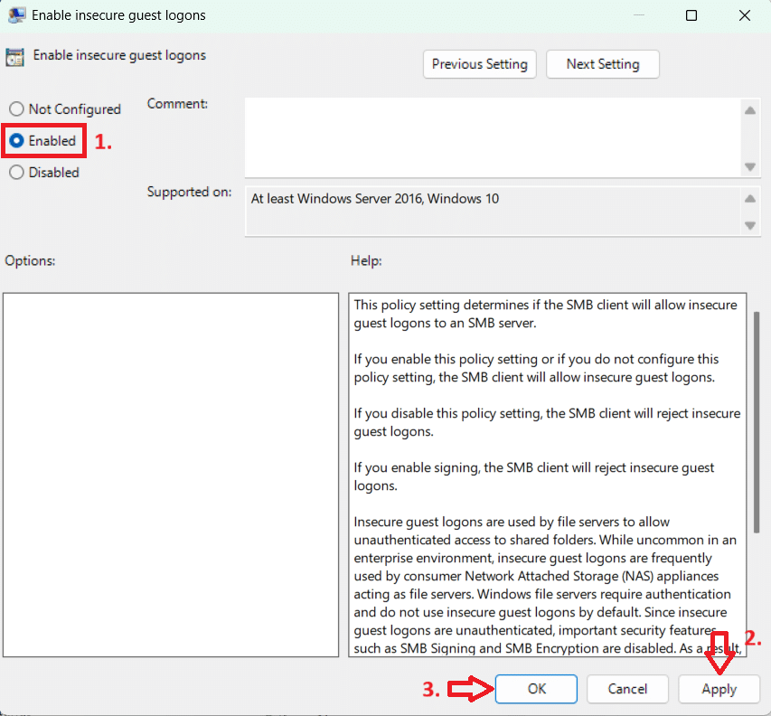The image size is (771, 716).
Task: Close the Enable insecure guest logons dialog
Action: click(x=743, y=15)
